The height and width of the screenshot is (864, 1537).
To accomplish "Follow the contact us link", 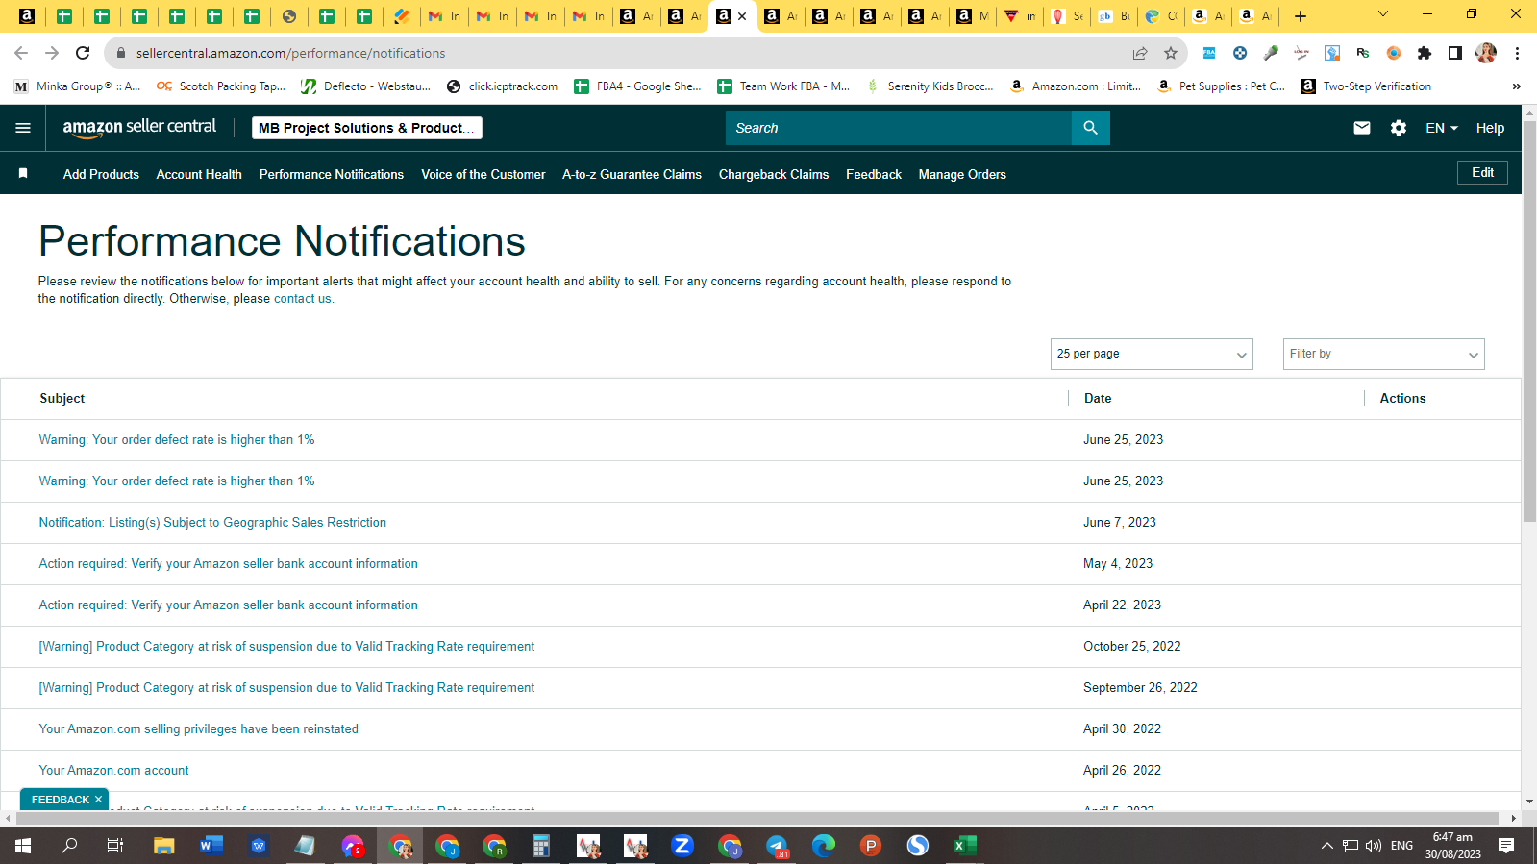I will tap(303, 299).
